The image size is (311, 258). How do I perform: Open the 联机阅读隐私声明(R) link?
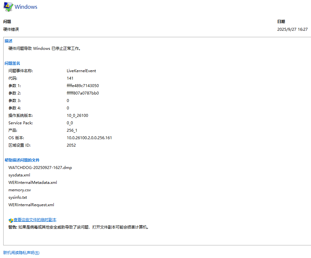[x=21, y=252]
